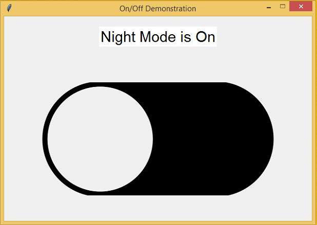Click the black rim left of the white knob
Viewport: 317px width, 225px height.
point(45,139)
